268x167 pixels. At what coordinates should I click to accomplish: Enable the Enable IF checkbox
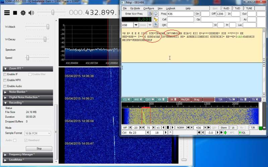5,74
